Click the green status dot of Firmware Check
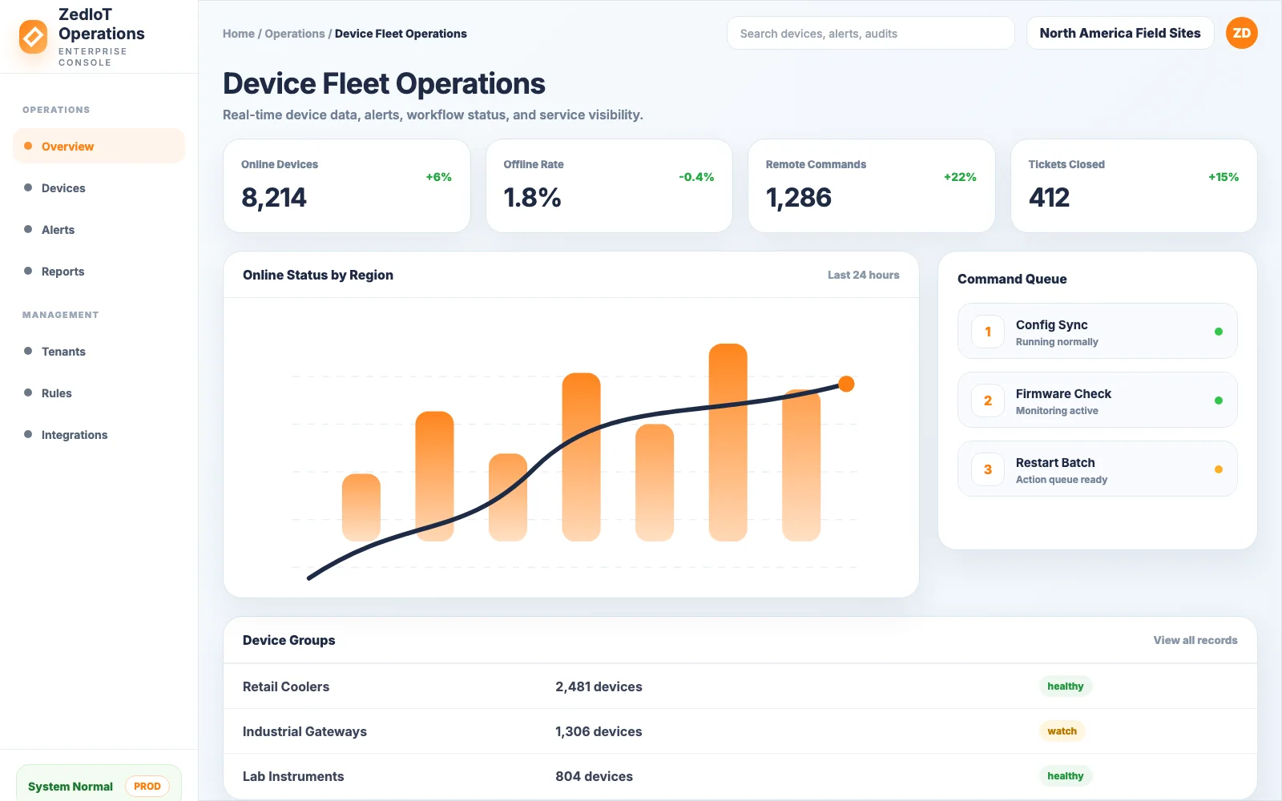This screenshot has height=801, width=1282. point(1218,400)
